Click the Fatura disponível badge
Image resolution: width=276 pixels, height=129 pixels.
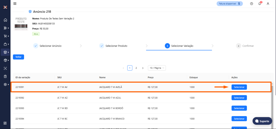pos(230,4)
